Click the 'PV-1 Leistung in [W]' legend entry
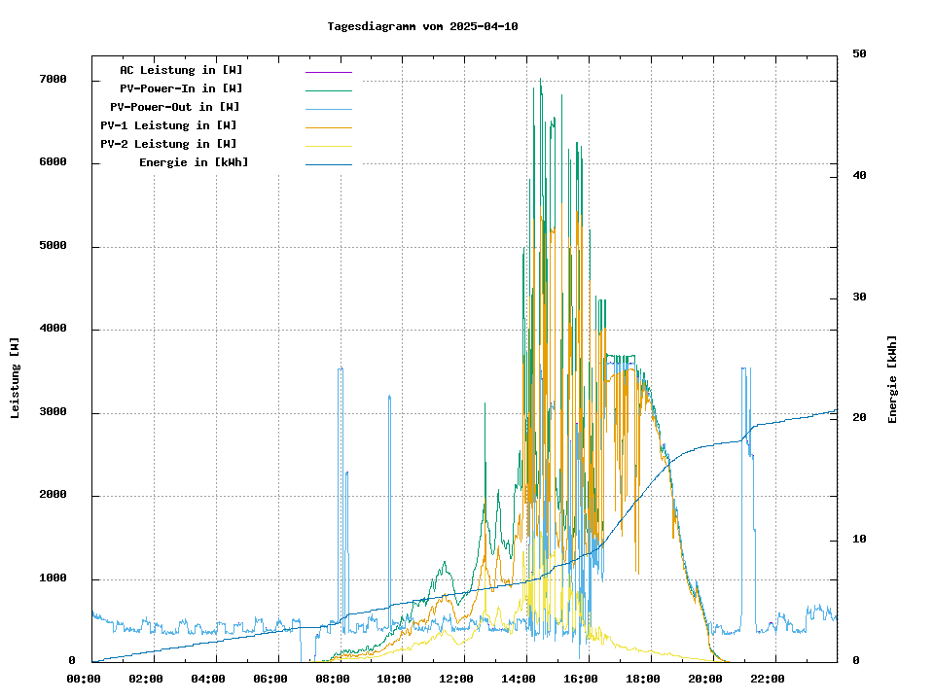The image size is (934, 700). tap(168, 125)
